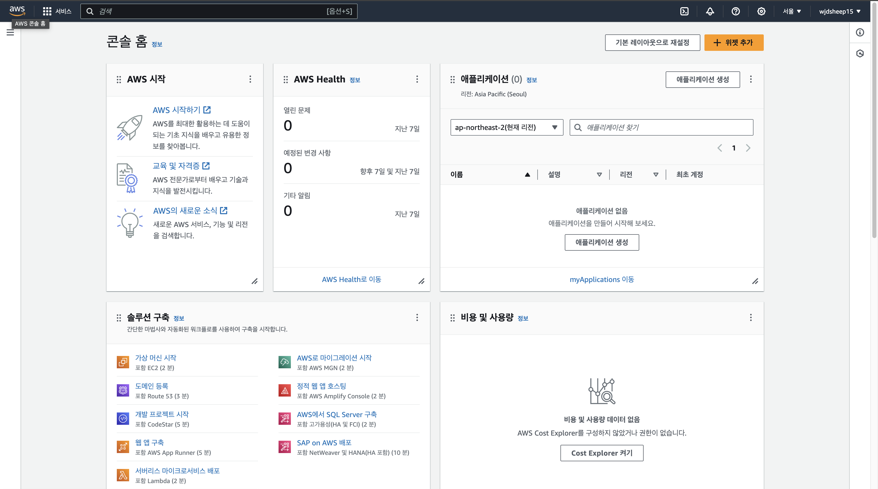Open the notifications bell

[710, 11]
